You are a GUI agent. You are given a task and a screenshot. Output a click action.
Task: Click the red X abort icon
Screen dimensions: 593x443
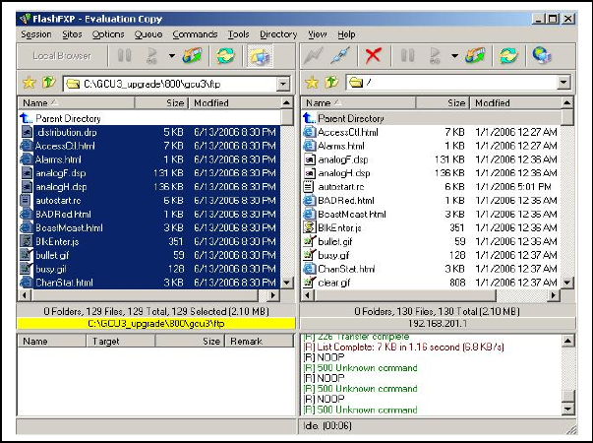(x=373, y=56)
